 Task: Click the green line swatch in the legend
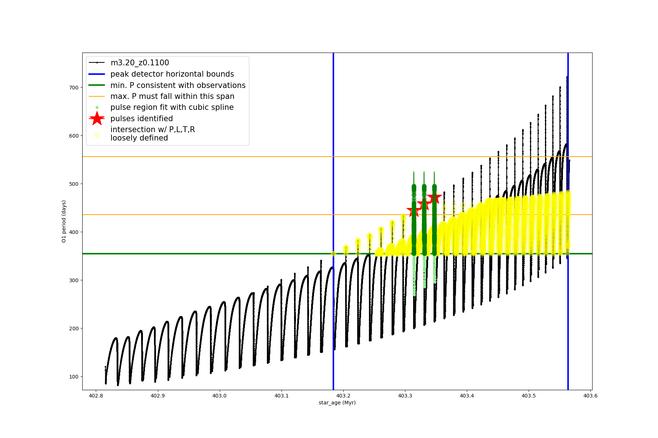(x=97, y=85)
